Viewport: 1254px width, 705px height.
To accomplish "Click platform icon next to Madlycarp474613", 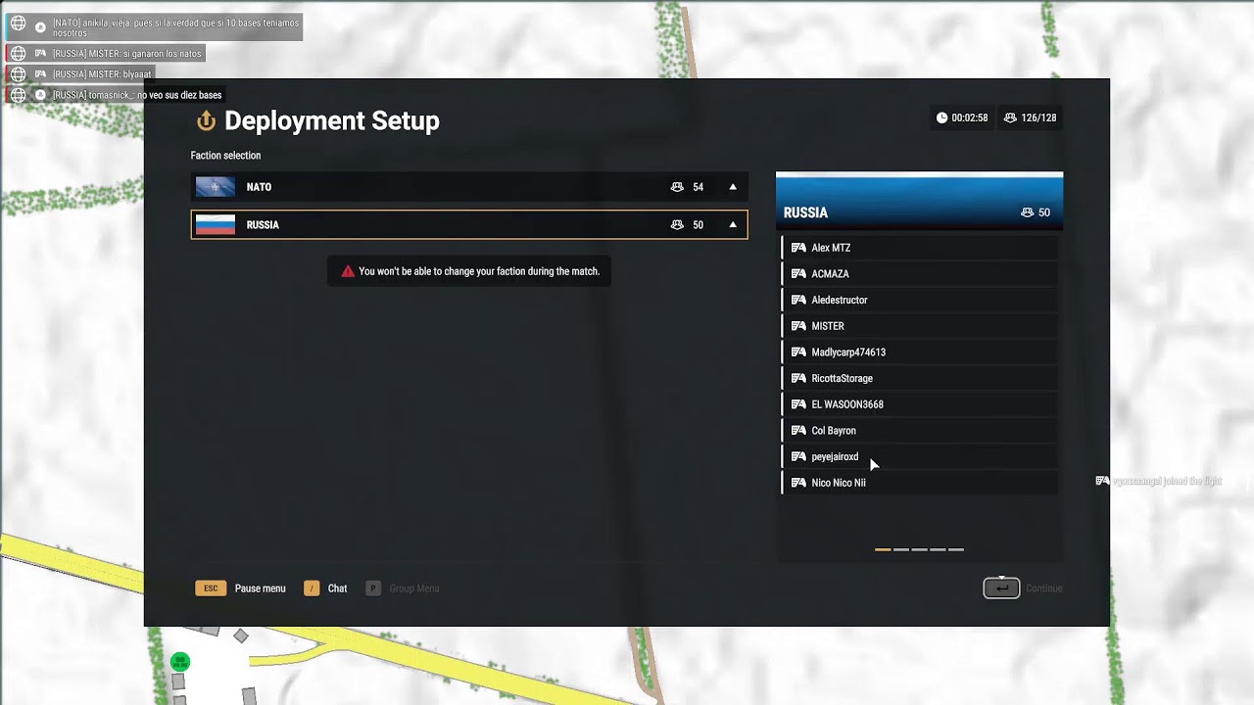I will pos(798,352).
